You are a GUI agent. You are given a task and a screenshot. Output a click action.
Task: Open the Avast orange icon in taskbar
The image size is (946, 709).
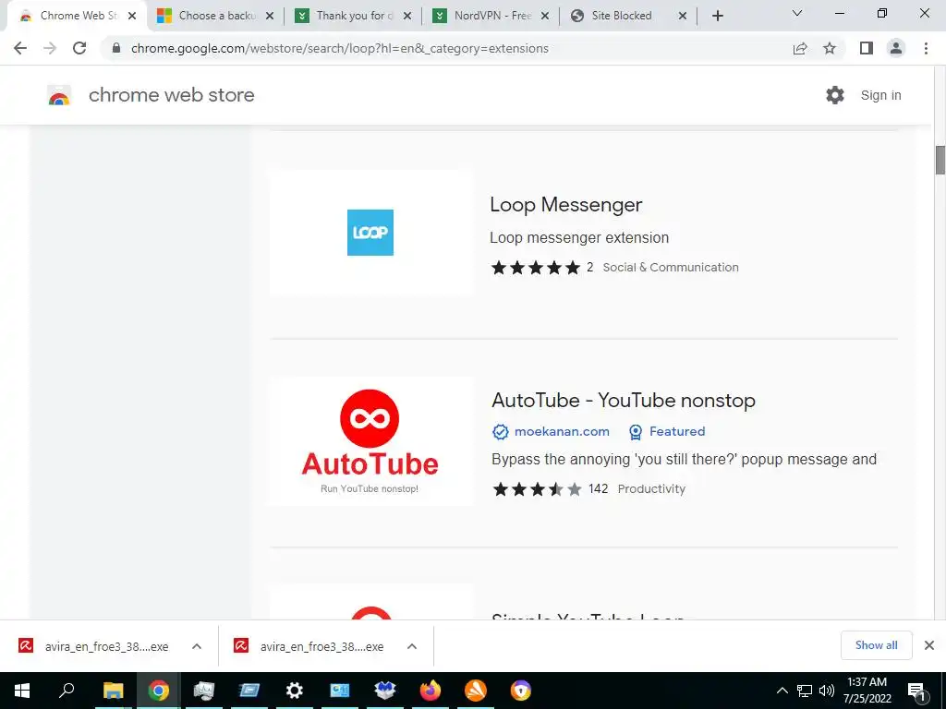pos(476,691)
